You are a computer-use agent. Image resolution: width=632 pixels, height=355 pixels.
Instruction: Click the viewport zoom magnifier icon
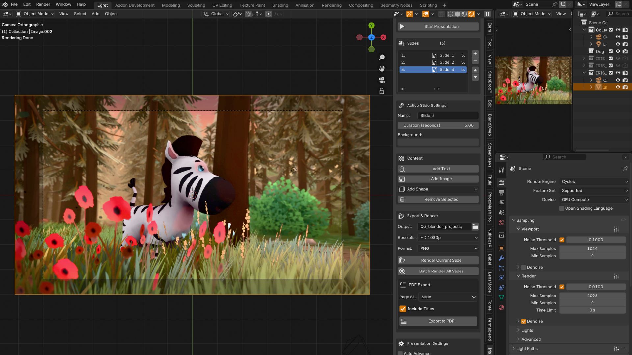pos(382,58)
